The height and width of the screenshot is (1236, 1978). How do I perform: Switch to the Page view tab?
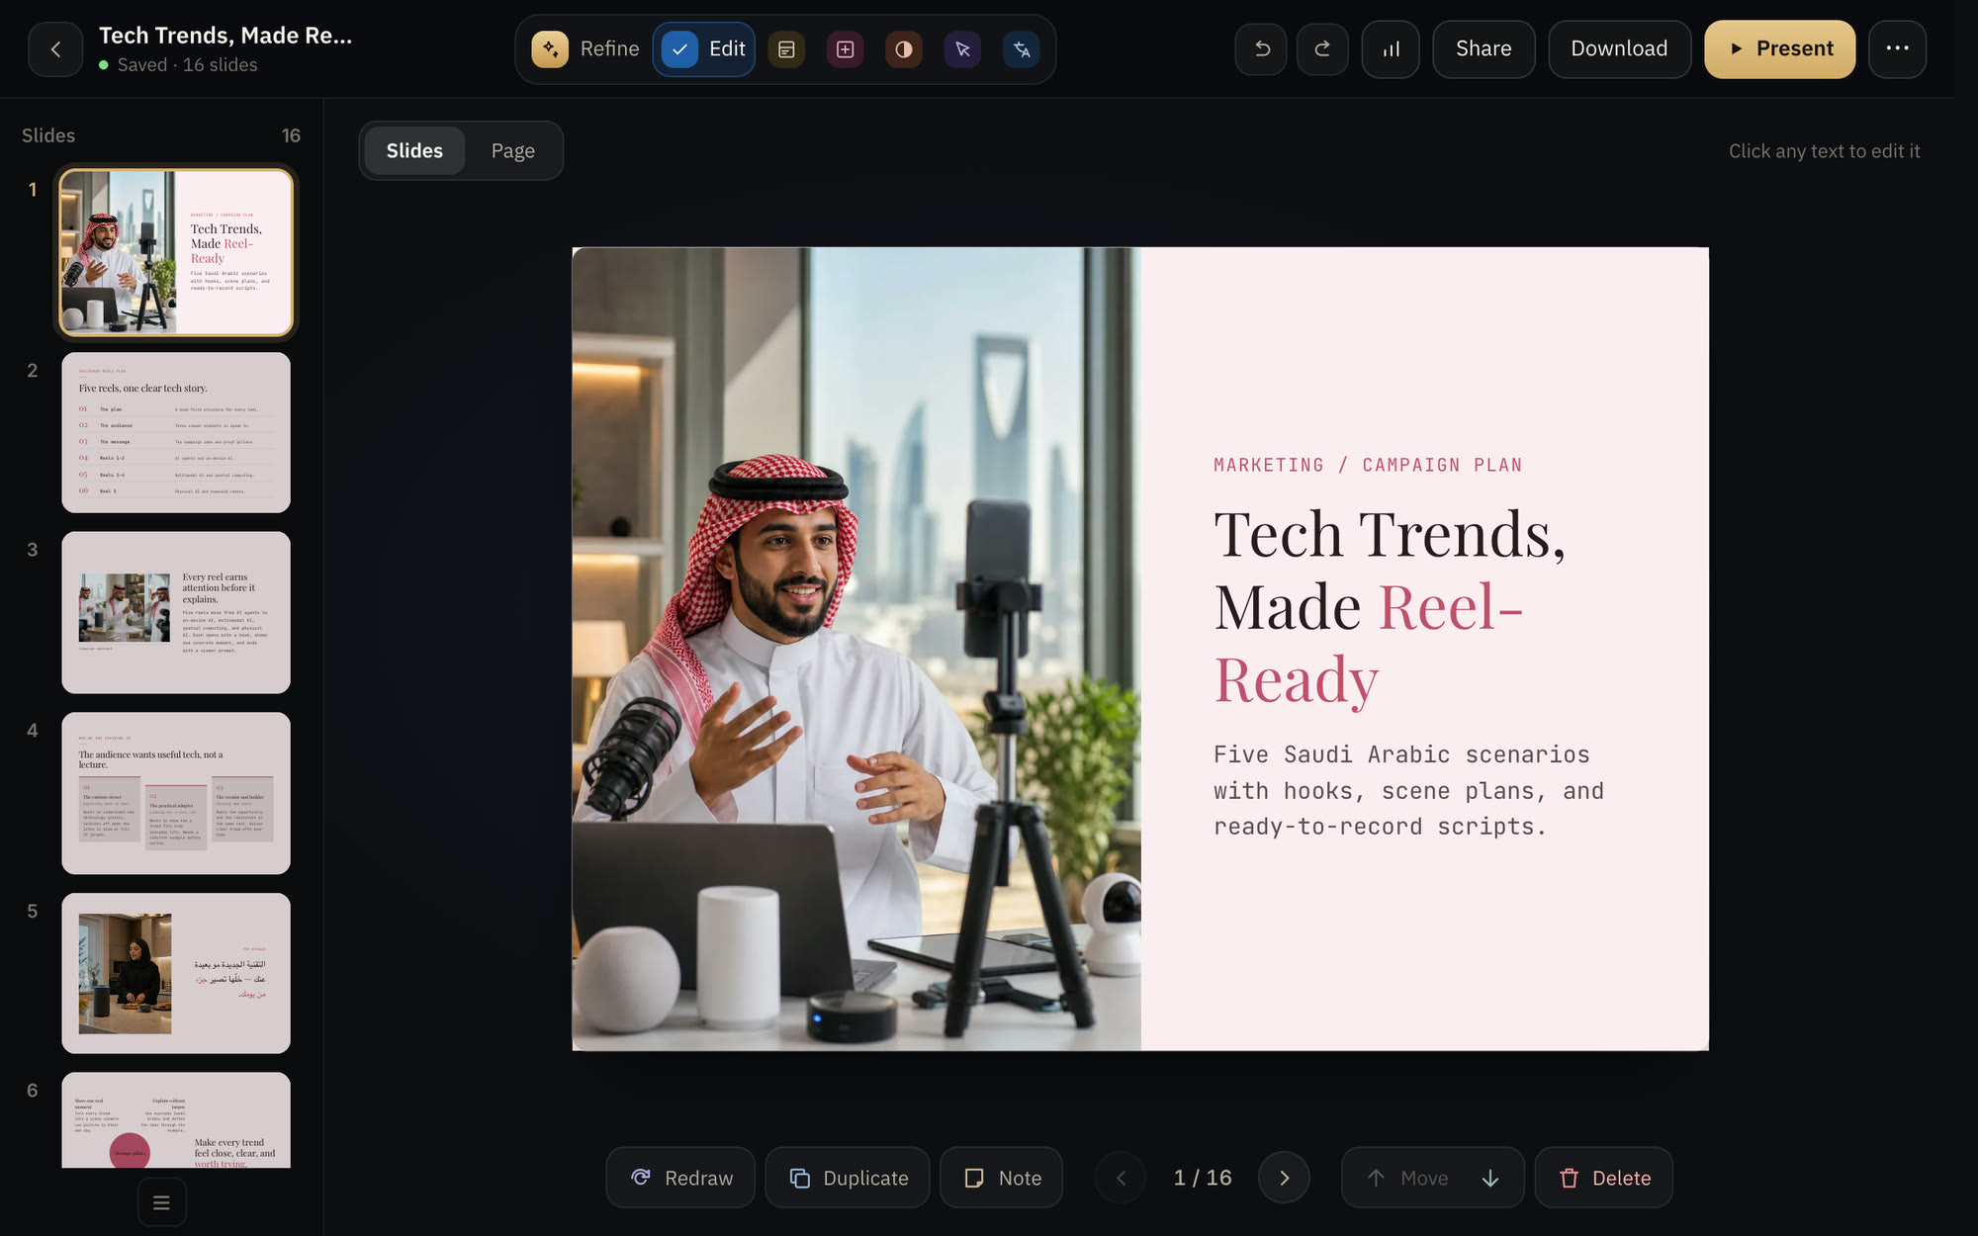point(512,150)
